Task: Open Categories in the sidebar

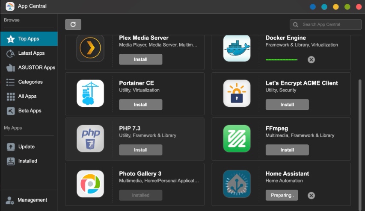Action: pos(29,82)
